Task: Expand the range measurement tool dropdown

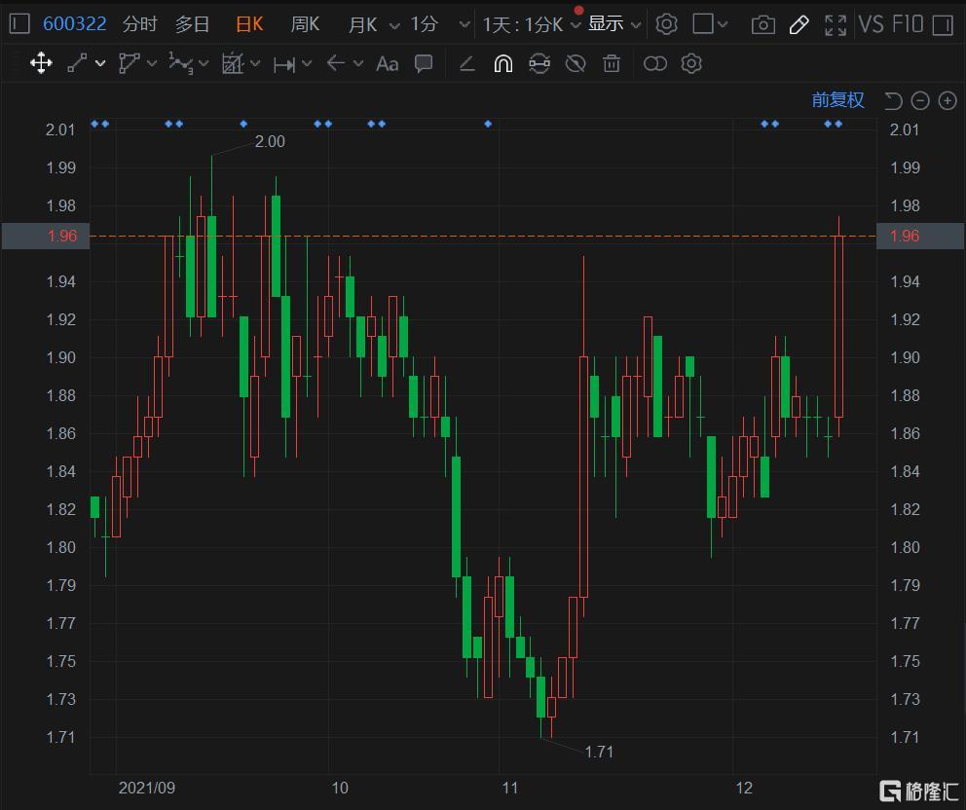Action: 306,63
